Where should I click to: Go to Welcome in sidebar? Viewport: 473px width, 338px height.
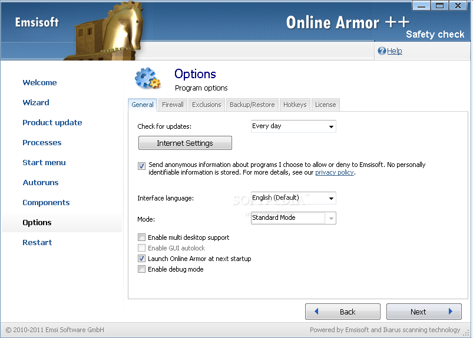[39, 82]
